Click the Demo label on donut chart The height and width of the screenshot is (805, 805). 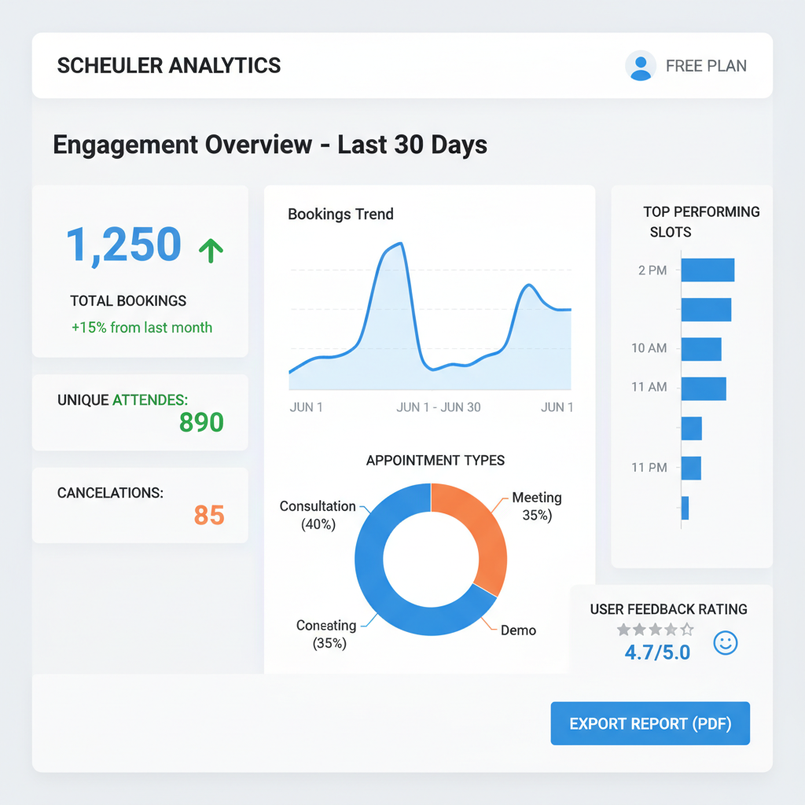519,630
